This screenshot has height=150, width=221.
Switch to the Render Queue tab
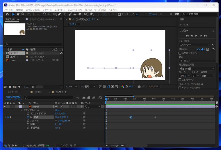pyautogui.click(x=14, y=92)
